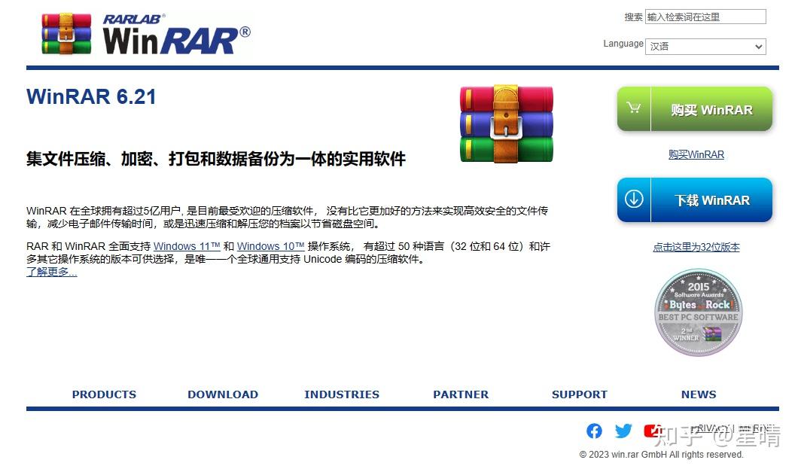Open WinRAR's Twitter page via bird icon
Image resolution: width=801 pixels, height=469 pixels.
[623, 431]
